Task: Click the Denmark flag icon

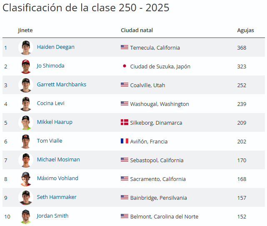Action: click(x=124, y=122)
